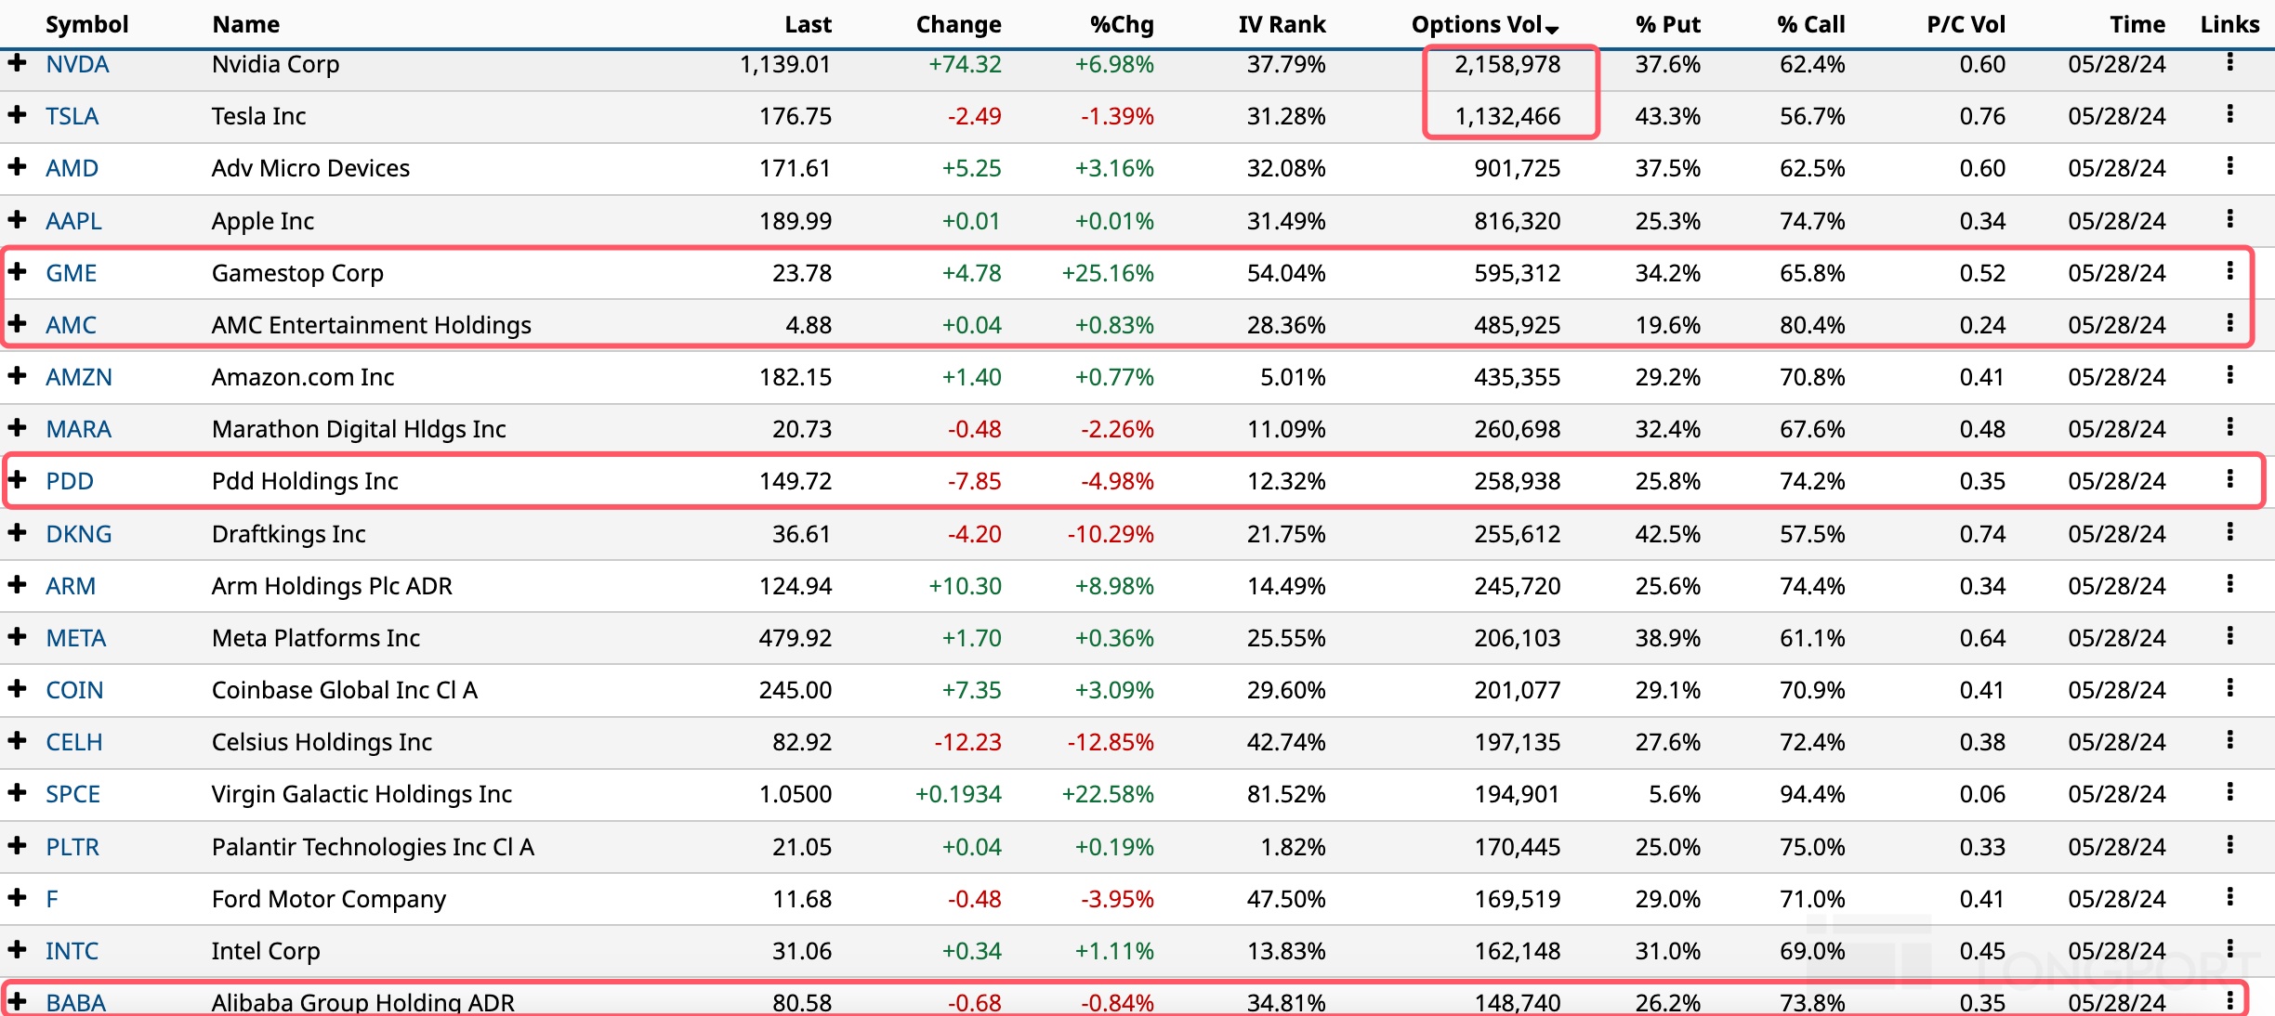Open the links menu for the COIN row
This screenshot has width=2275, height=1016.
click(2229, 688)
